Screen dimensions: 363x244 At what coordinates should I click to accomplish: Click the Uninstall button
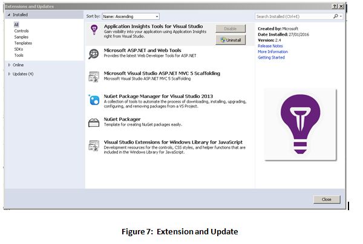tap(231, 40)
